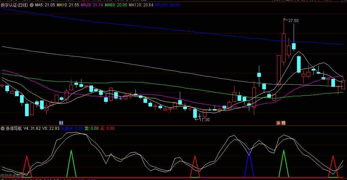Click the 涨停导航 indicator name

click(14, 128)
